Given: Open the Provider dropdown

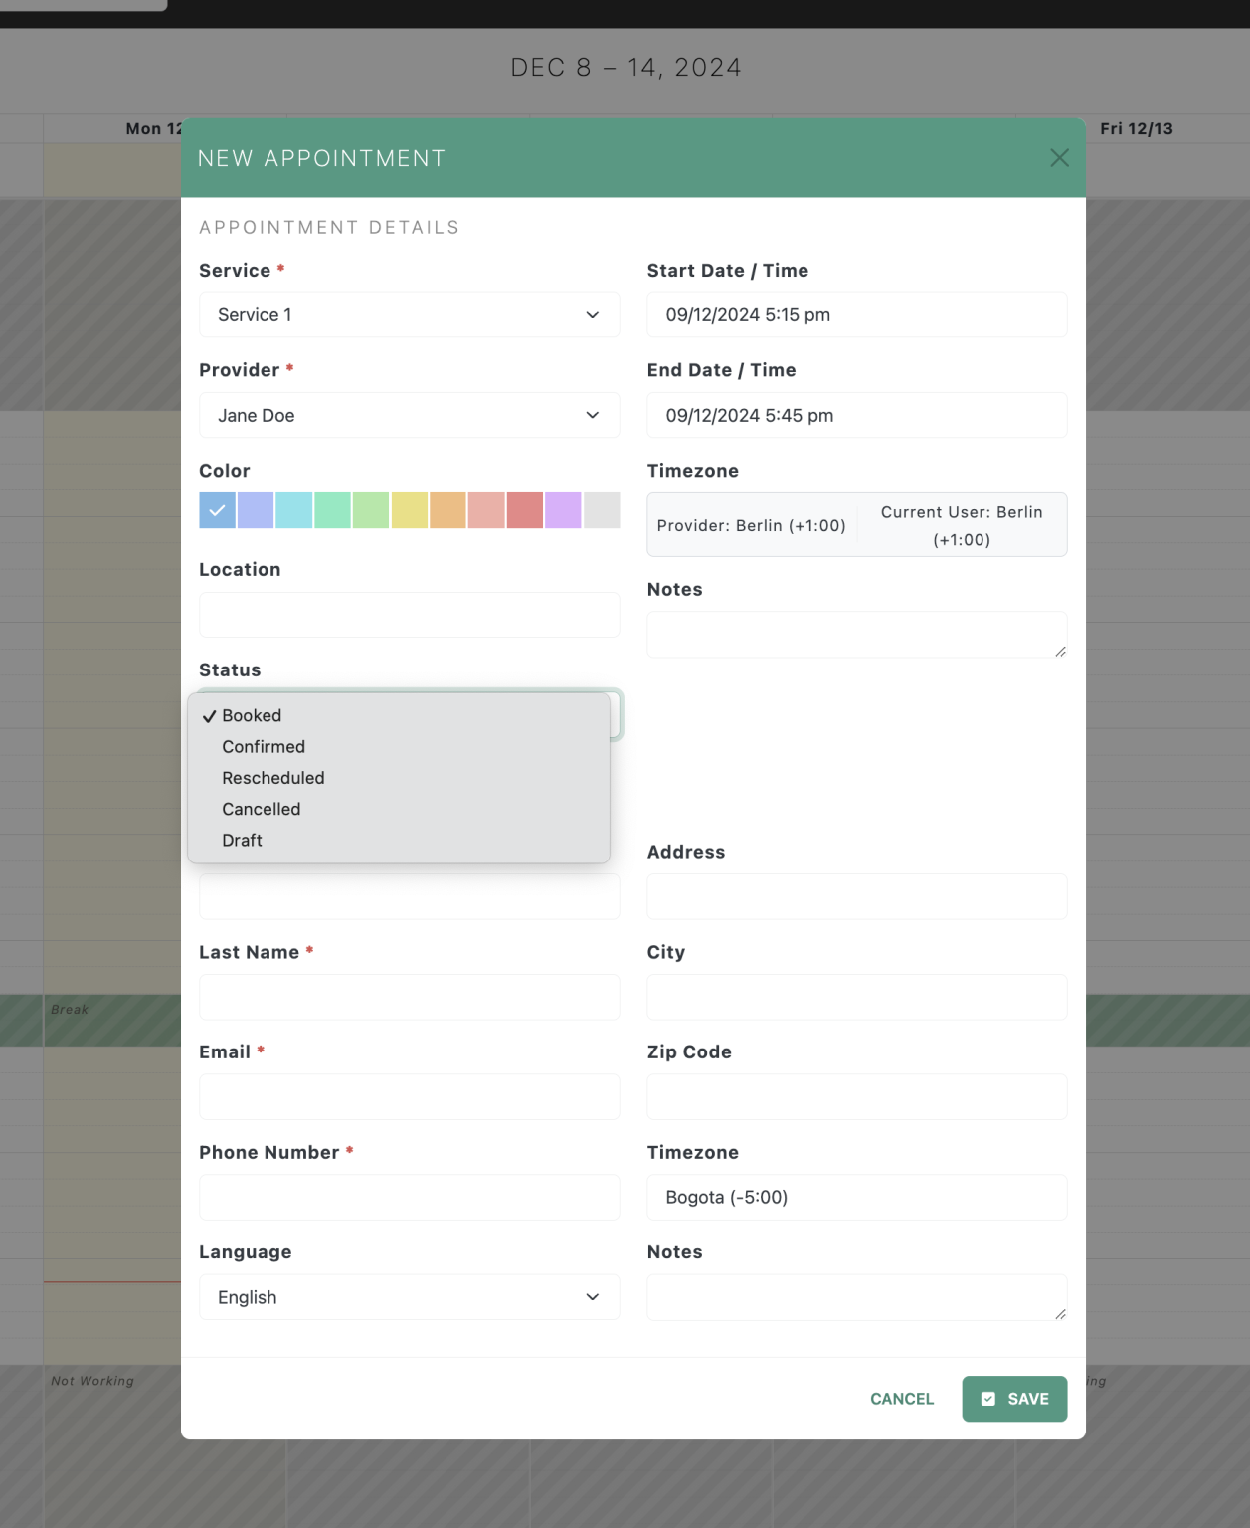Looking at the screenshot, I should [409, 415].
